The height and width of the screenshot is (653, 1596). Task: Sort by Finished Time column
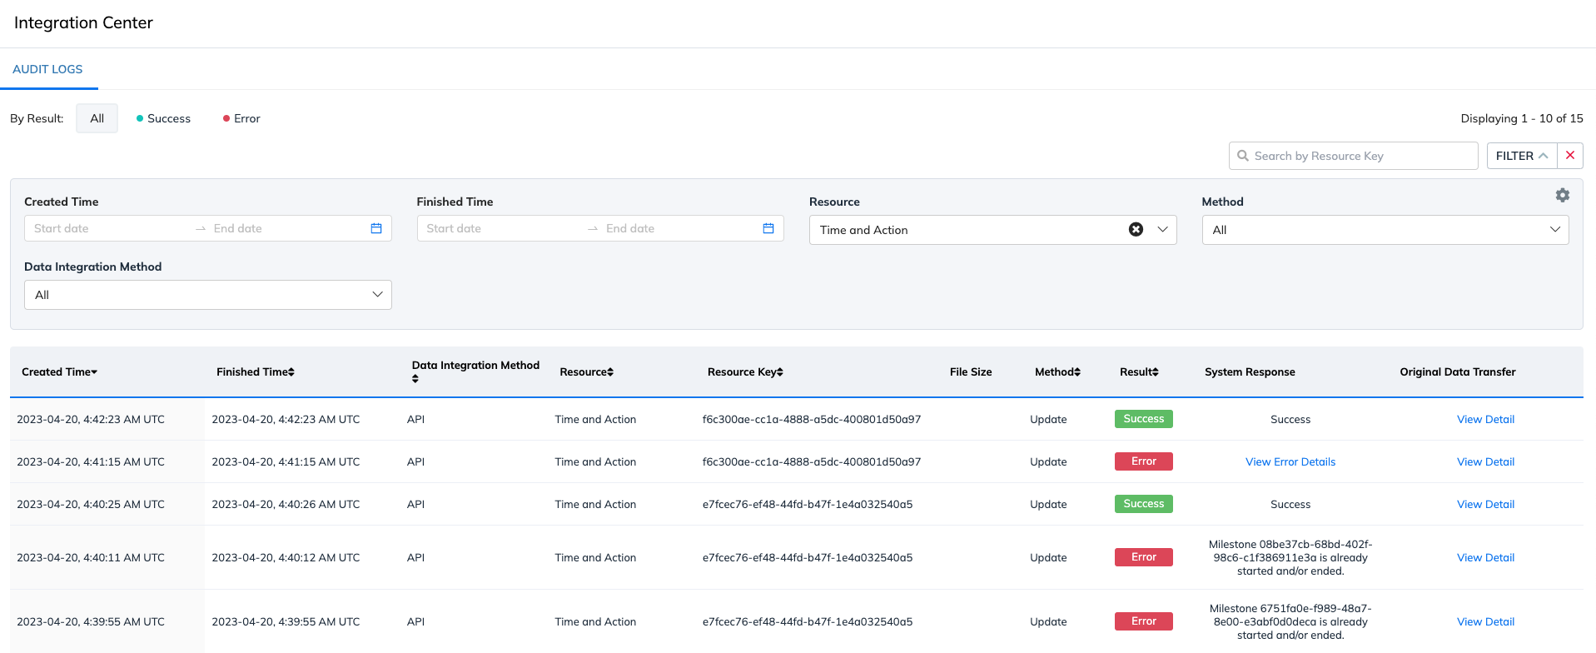click(x=256, y=372)
